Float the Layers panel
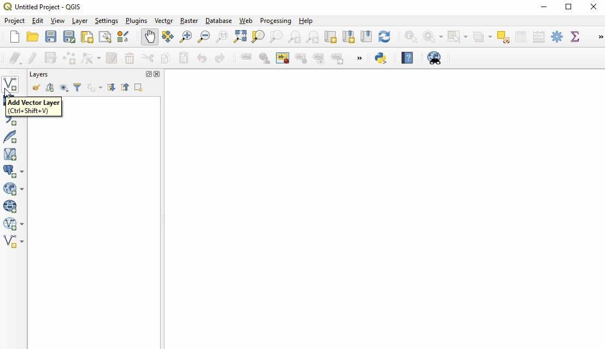 (x=149, y=74)
